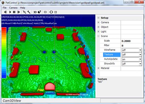The width and height of the screenshot is (145, 104).
Task: Expand the Light property group
Action: pyautogui.click(x=98, y=32)
